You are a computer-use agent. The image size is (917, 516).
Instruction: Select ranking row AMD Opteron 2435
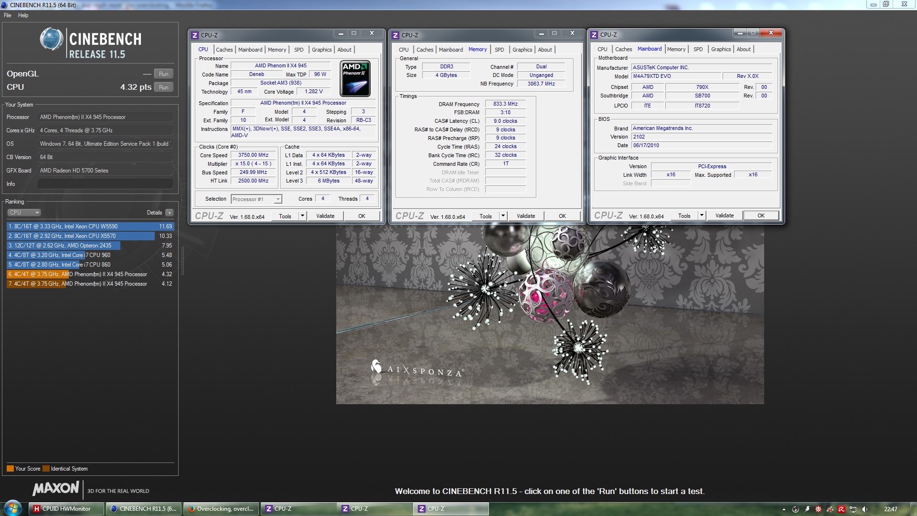tap(90, 246)
